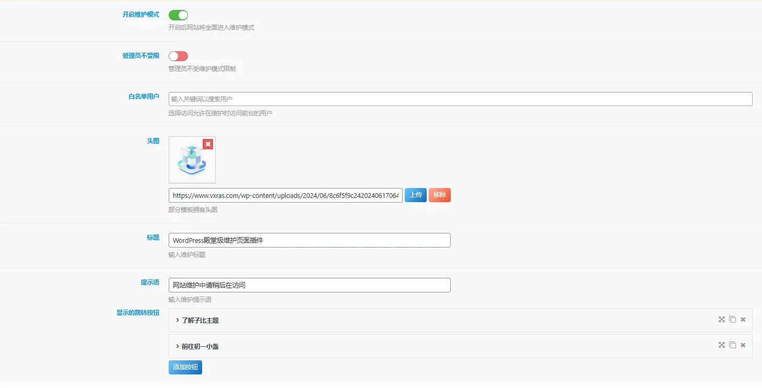This screenshot has width=762, height=388.
Task: Duplicate the 前往初一小盏 button entry
Action: coord(732,345)
